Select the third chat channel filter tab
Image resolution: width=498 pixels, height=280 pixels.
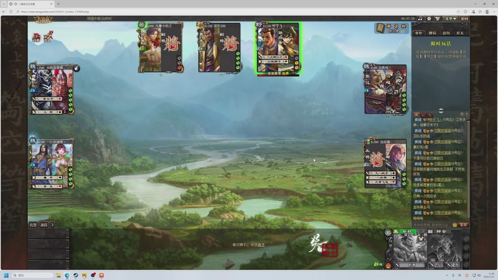point(430,114)
